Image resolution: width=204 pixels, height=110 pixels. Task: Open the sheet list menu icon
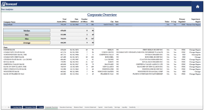[9, 107]
